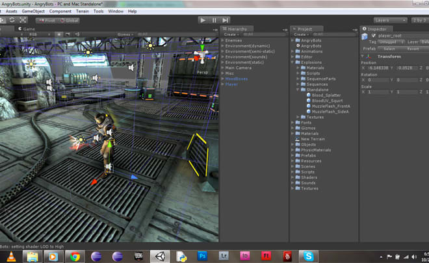Open Create dropdown in Project panel
The image size is (429, 263).
coord(301,34)
